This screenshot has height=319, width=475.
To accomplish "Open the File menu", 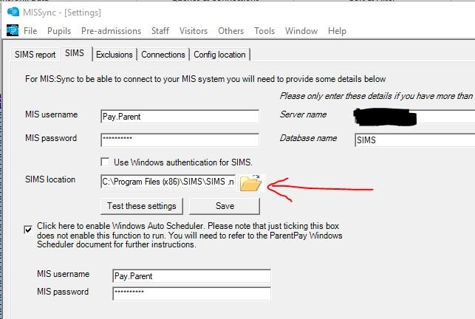I will tap(30, 31).
